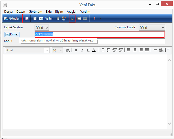This screenshot has width=174, height=139.
Task: Align text to the left
Action: click(x=129, y=50)
